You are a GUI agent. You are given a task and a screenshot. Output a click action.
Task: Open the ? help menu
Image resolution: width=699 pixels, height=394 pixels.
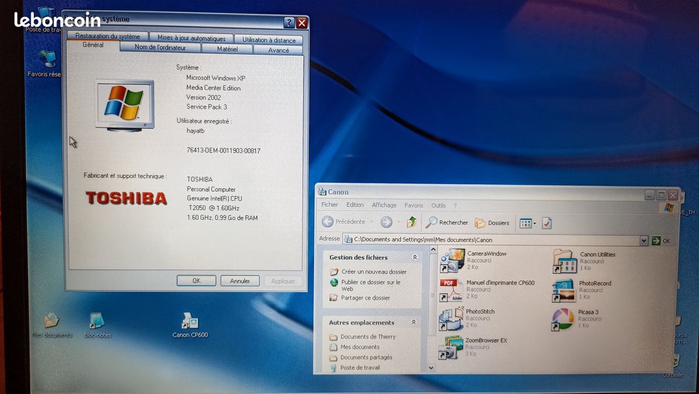[456, 206]
